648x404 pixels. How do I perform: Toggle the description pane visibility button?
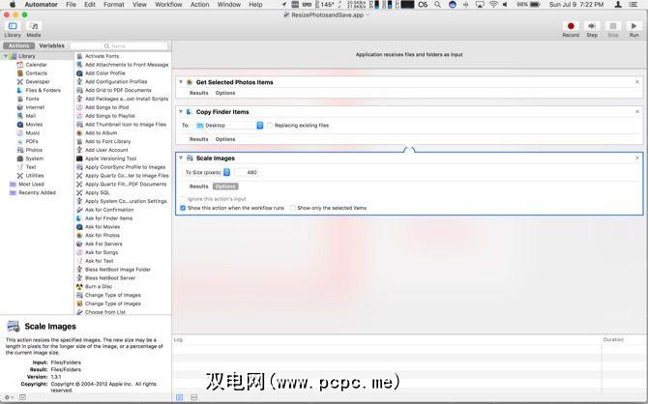[x=22, y=397]
